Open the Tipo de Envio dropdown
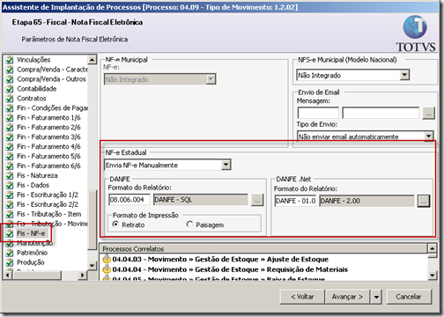Image resolution: width=444 pixels, height=317 pixels. (x=428, y=136)
